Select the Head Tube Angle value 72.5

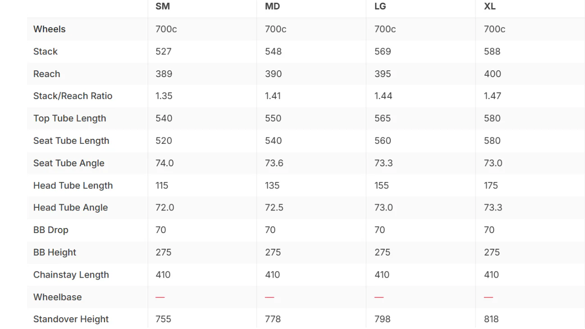[274, 208]
